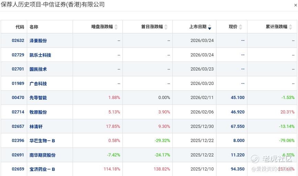Sort table by 首日涨跌幅 column
298x176 pixels.
click(x=166, y=27)
